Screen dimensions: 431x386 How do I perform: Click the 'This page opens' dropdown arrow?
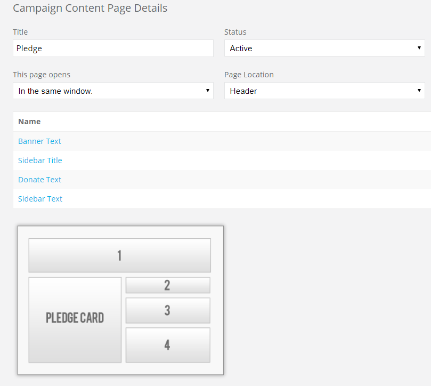[x=208, y=91]
